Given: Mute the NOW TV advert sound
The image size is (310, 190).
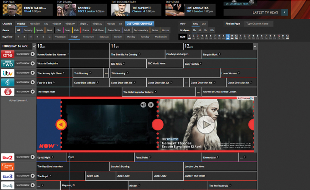Looking at the screenshot, I should pyautogui.click(x=143, y=105).
